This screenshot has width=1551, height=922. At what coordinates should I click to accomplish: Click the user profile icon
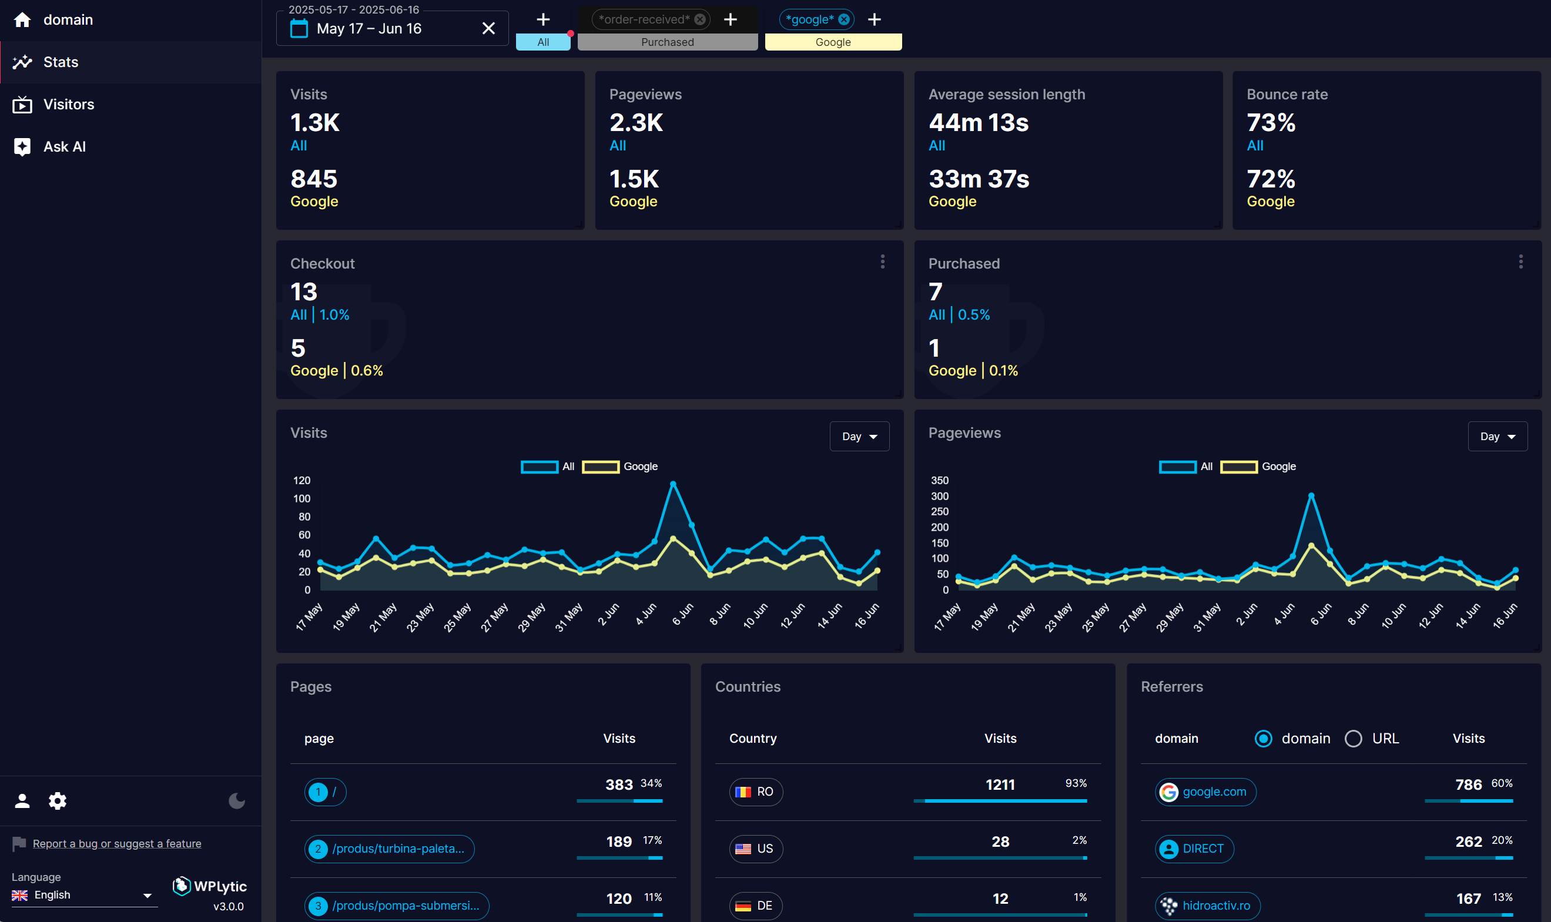tap(22, 801)
